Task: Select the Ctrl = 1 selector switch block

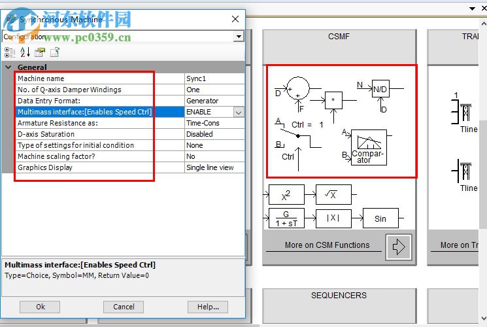Action: (297, 144)
